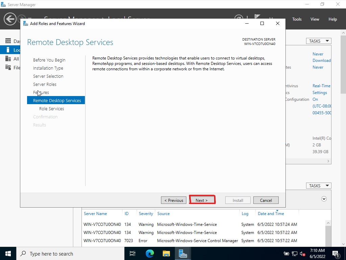
Task: Go to Installation Type step
Action: [x=48, y=68]
